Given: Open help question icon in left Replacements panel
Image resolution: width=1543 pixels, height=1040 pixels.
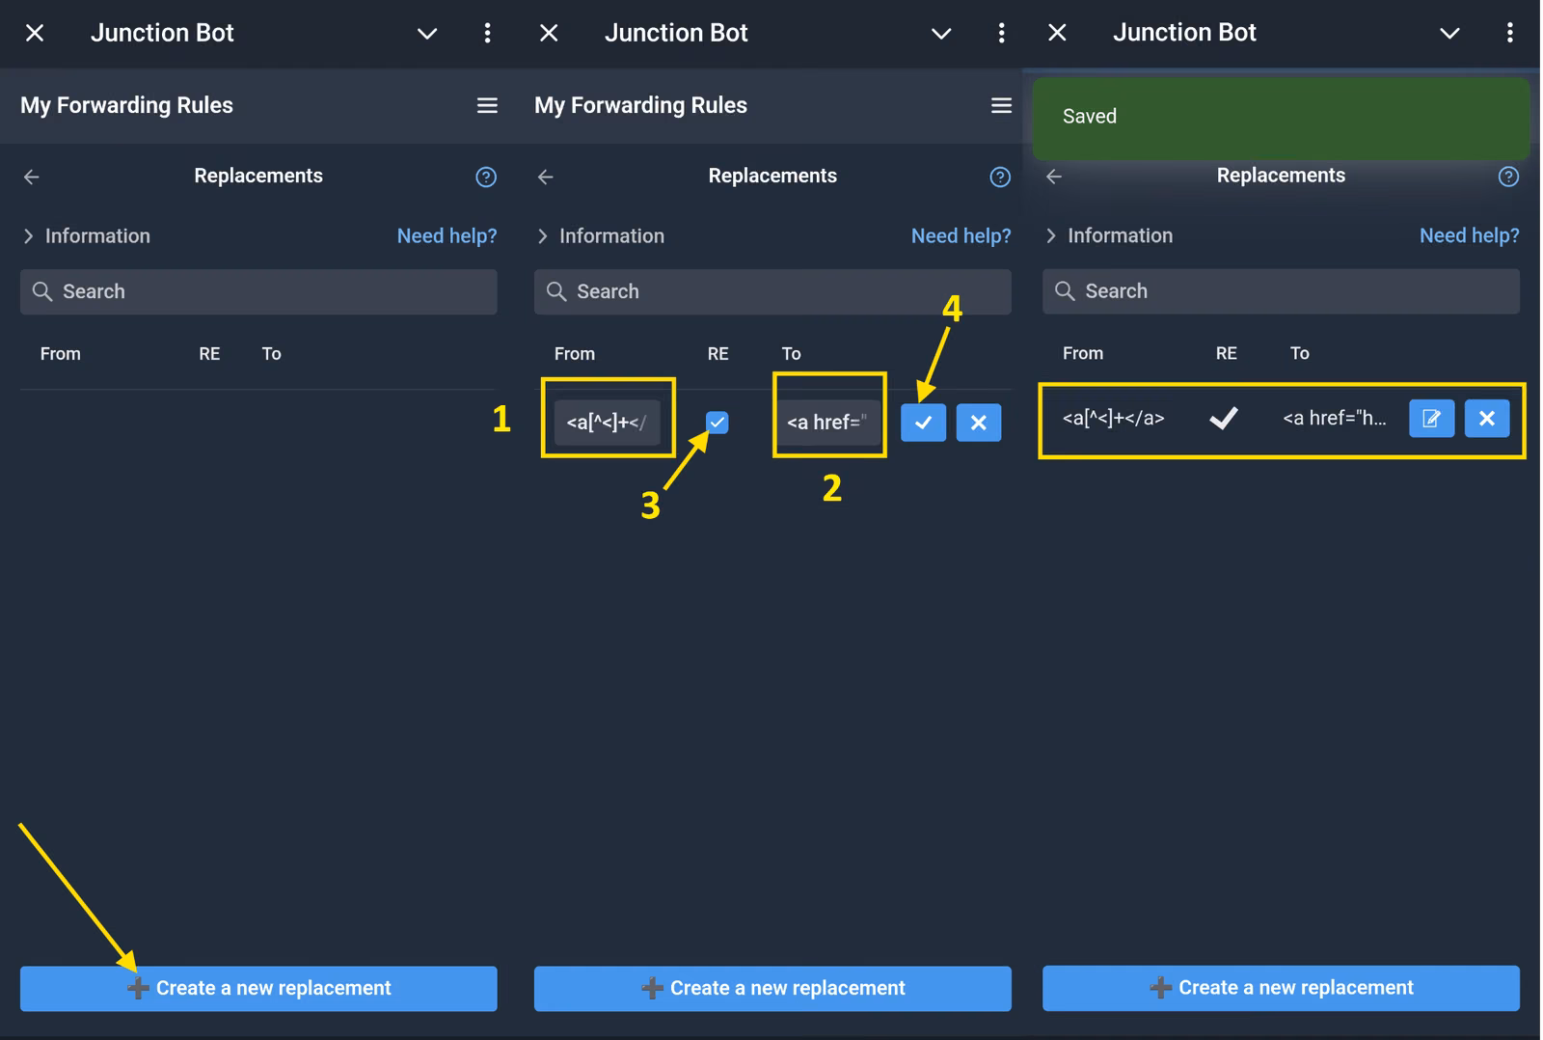Looking at the screenshot, I should tap(486, 177).
